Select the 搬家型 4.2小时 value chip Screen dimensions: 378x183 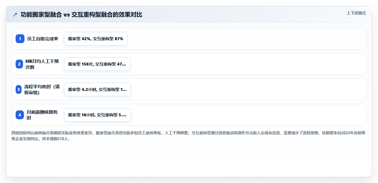[97, 89]
